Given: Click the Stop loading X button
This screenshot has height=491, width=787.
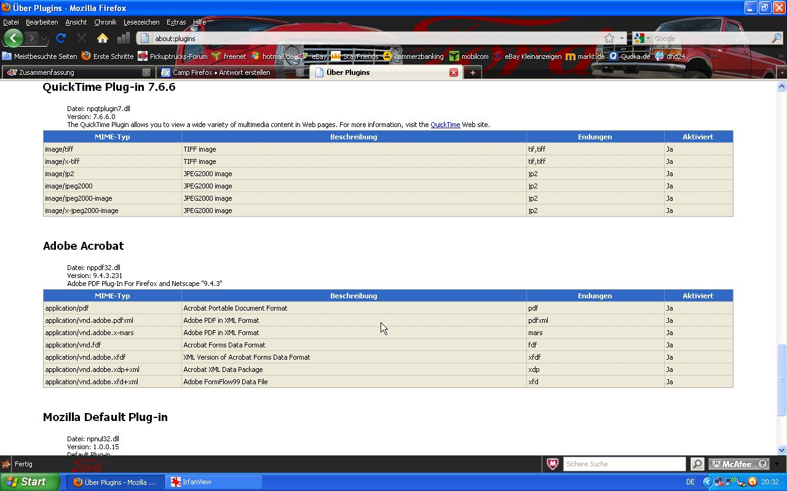Looking at the screenshot, I should (82, 38).
